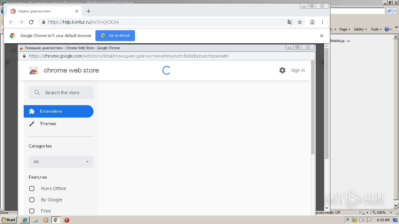The image size is (399, 224).
Task: Show hidden system tray icons
Action: click(348, 220)
